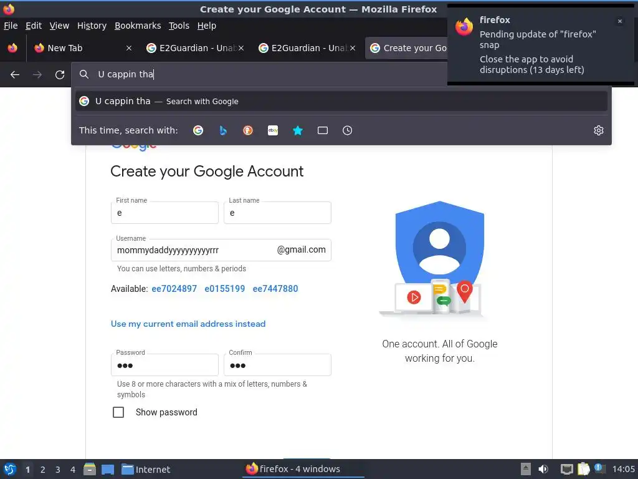
Task: Focus the Confirm password field
Action: [x=277, y=365]
